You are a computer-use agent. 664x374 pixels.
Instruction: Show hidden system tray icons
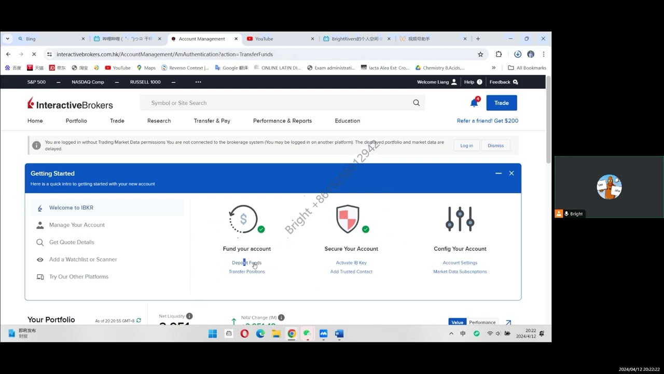pos(451,333)
